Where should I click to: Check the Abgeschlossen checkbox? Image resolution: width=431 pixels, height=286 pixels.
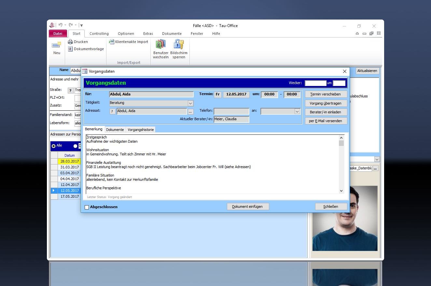point(87,207)
